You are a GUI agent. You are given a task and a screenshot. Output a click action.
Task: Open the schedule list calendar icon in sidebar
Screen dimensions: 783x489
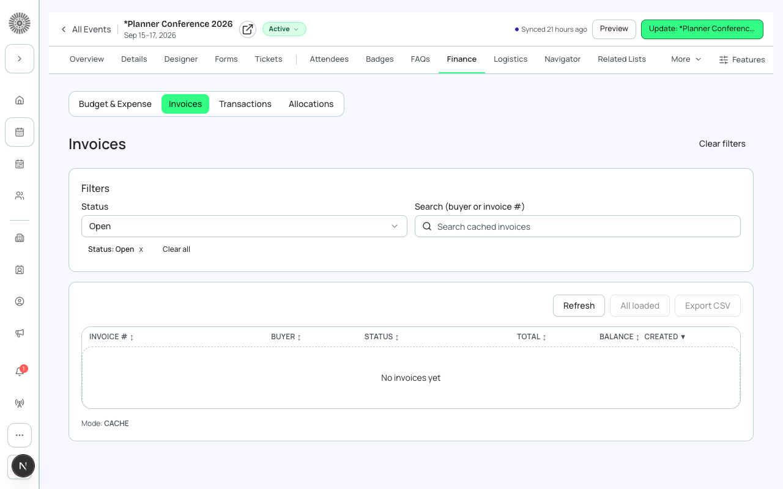(x=20, y=164)
